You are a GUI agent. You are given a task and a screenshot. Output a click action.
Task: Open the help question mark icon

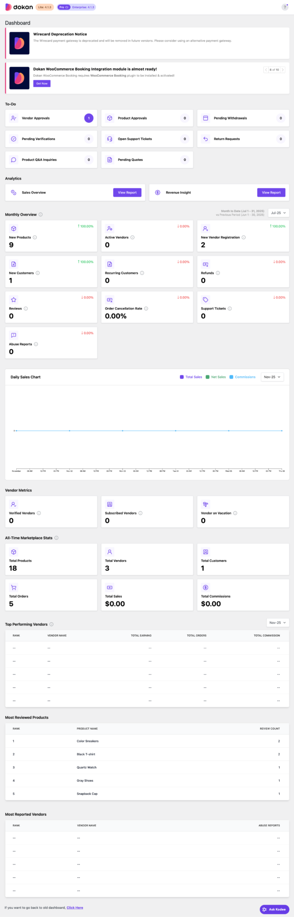pos(285,7)
